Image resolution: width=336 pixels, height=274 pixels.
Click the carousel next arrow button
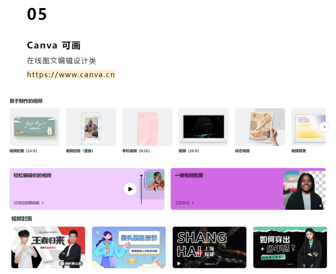[x=324, y=127]
